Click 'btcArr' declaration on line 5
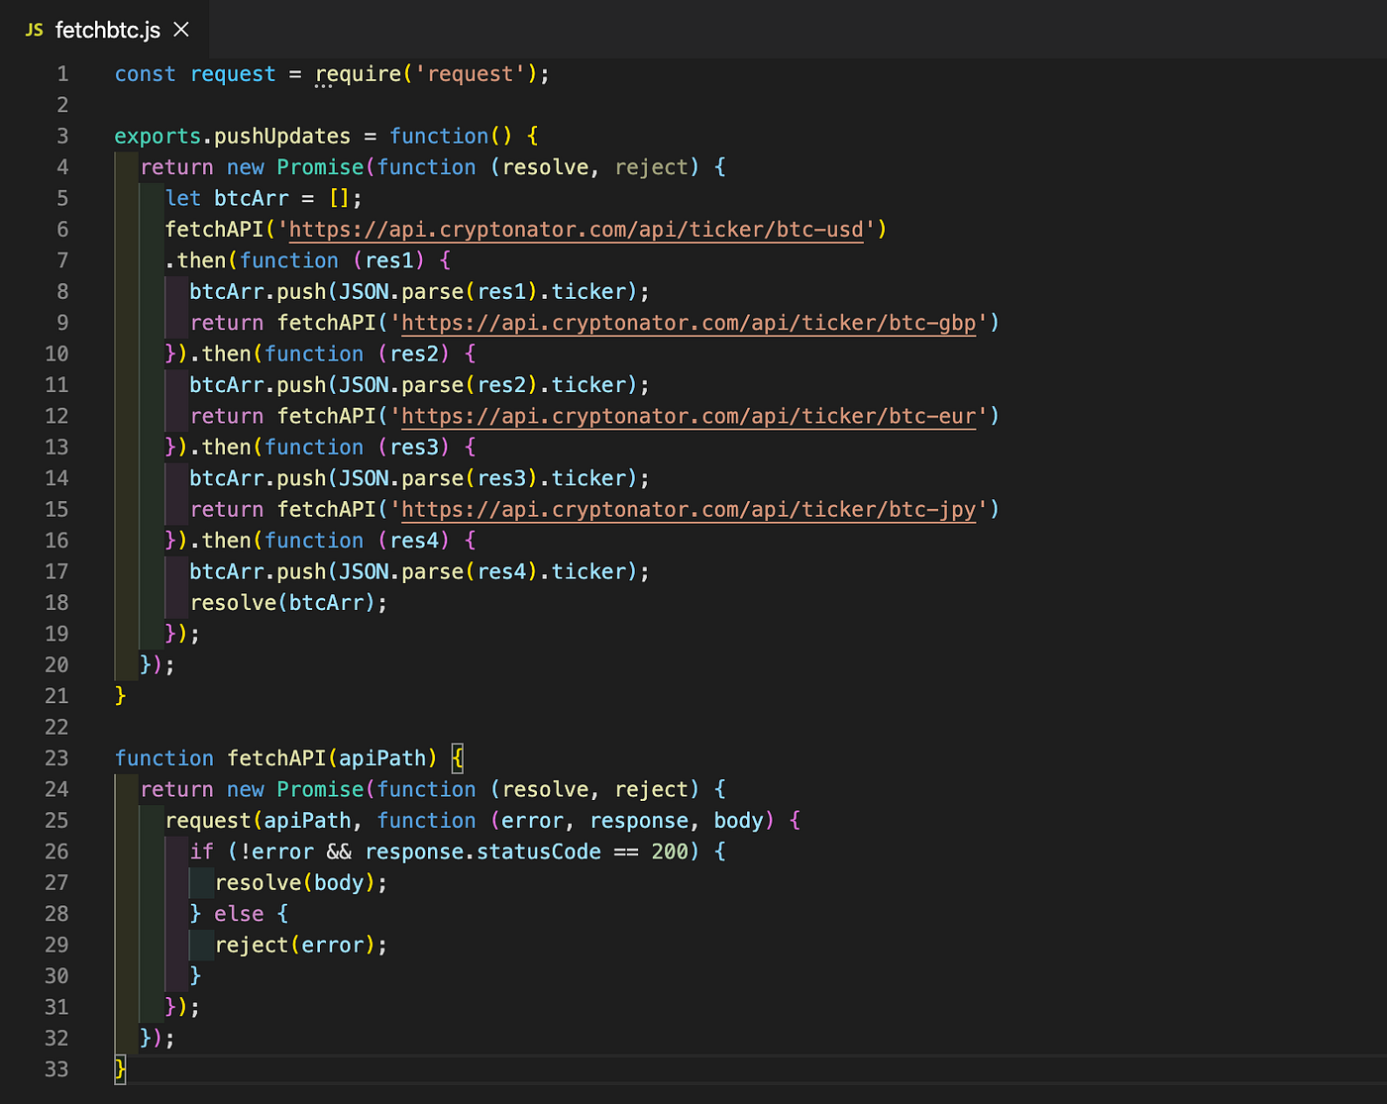 [x=252, y=199]
